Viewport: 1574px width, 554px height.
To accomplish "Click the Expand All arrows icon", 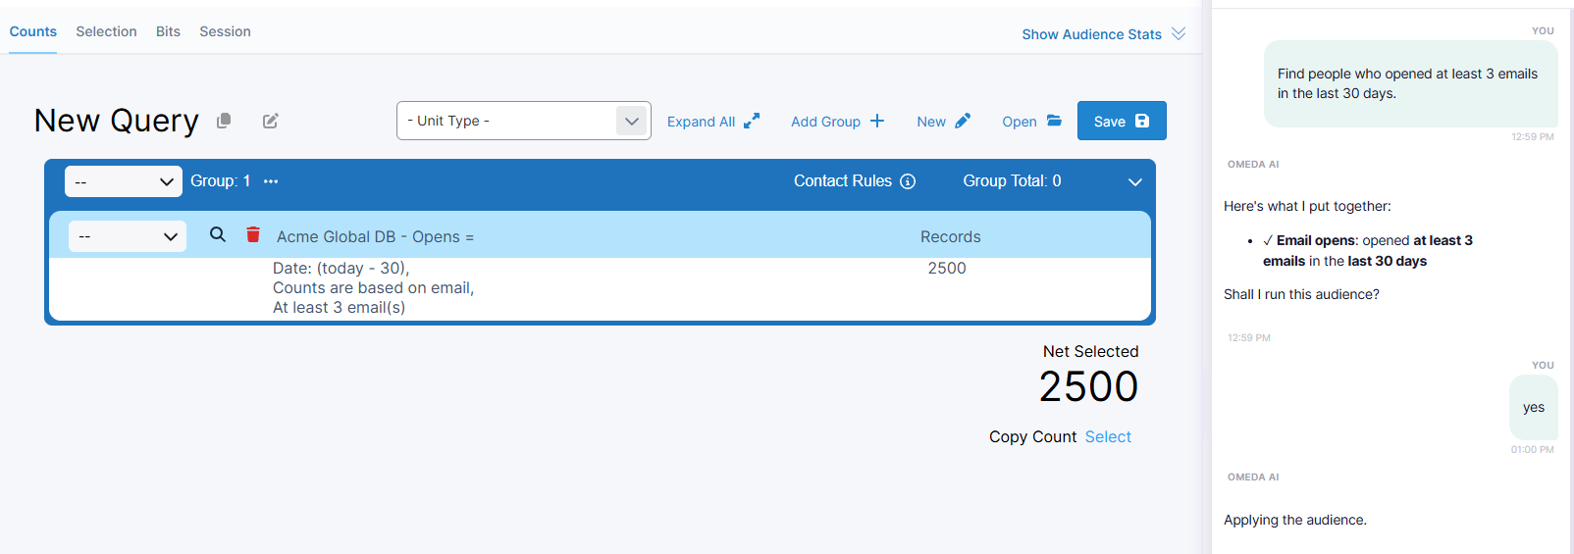I will click(x=752, y=121).
